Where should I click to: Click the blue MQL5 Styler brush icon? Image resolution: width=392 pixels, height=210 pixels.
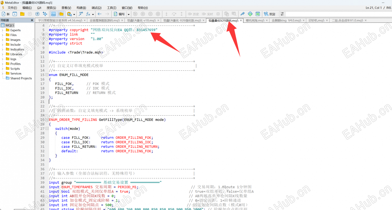pyautogui.click(x=242, y=14)
